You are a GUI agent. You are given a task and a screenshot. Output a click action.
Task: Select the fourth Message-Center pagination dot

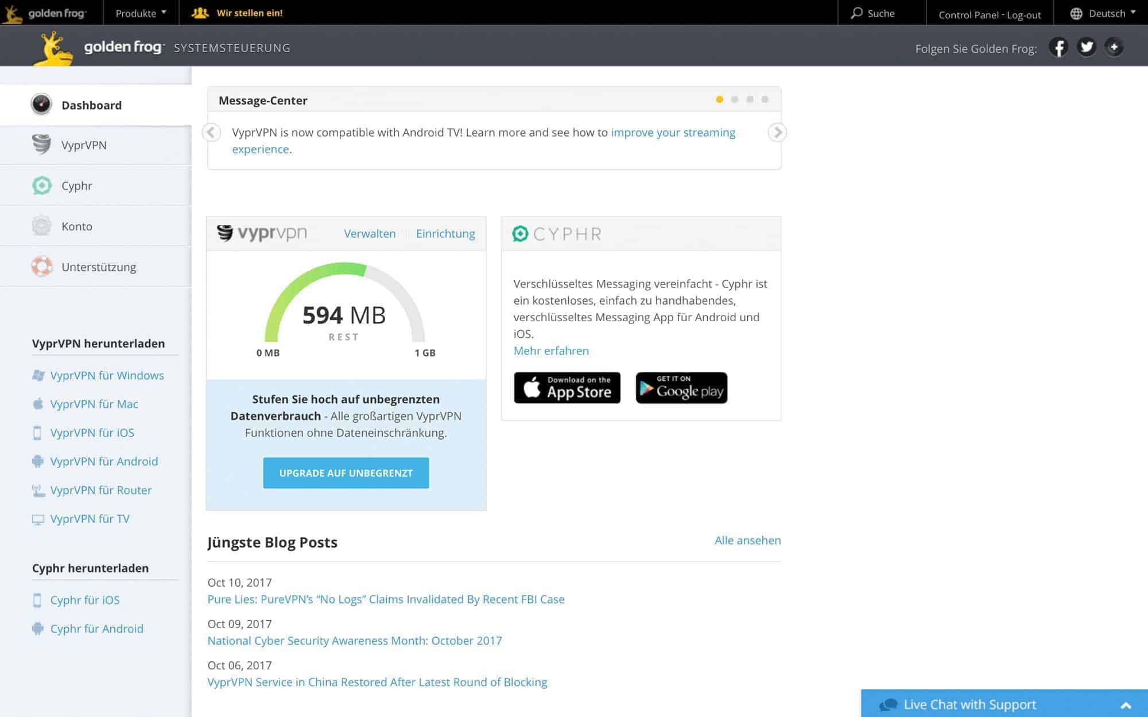(x=765, y=99)
